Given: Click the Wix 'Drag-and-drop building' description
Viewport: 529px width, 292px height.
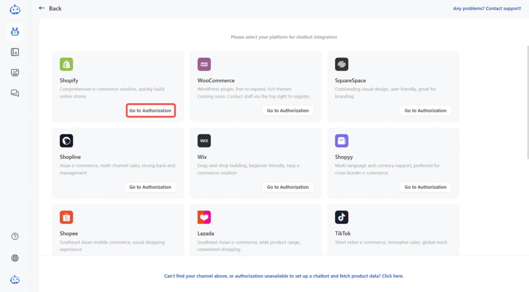Looking at the screenshot, I should click(x=250, y=169).
